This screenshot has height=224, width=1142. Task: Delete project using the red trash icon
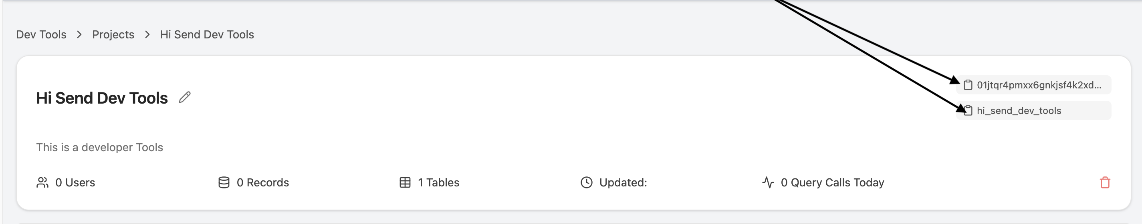[x=1105, y=182]
